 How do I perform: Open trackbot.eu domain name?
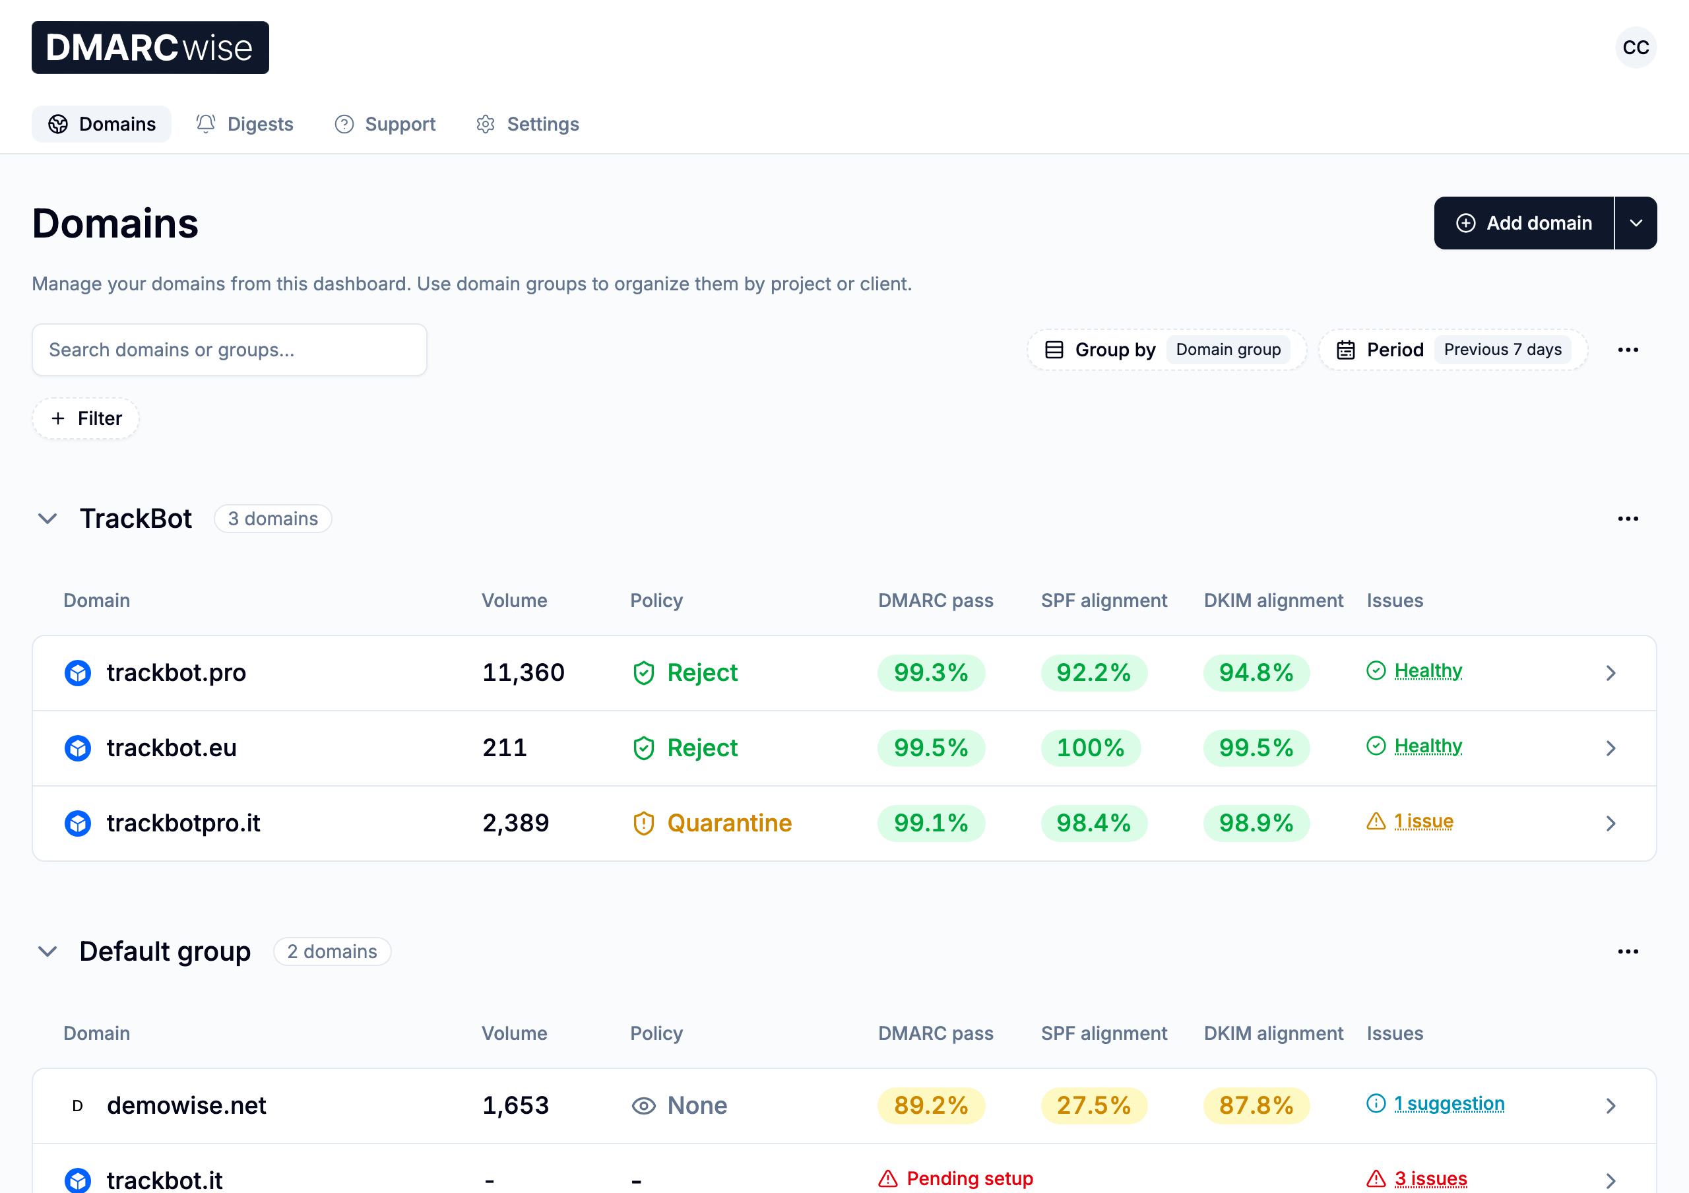172,748
